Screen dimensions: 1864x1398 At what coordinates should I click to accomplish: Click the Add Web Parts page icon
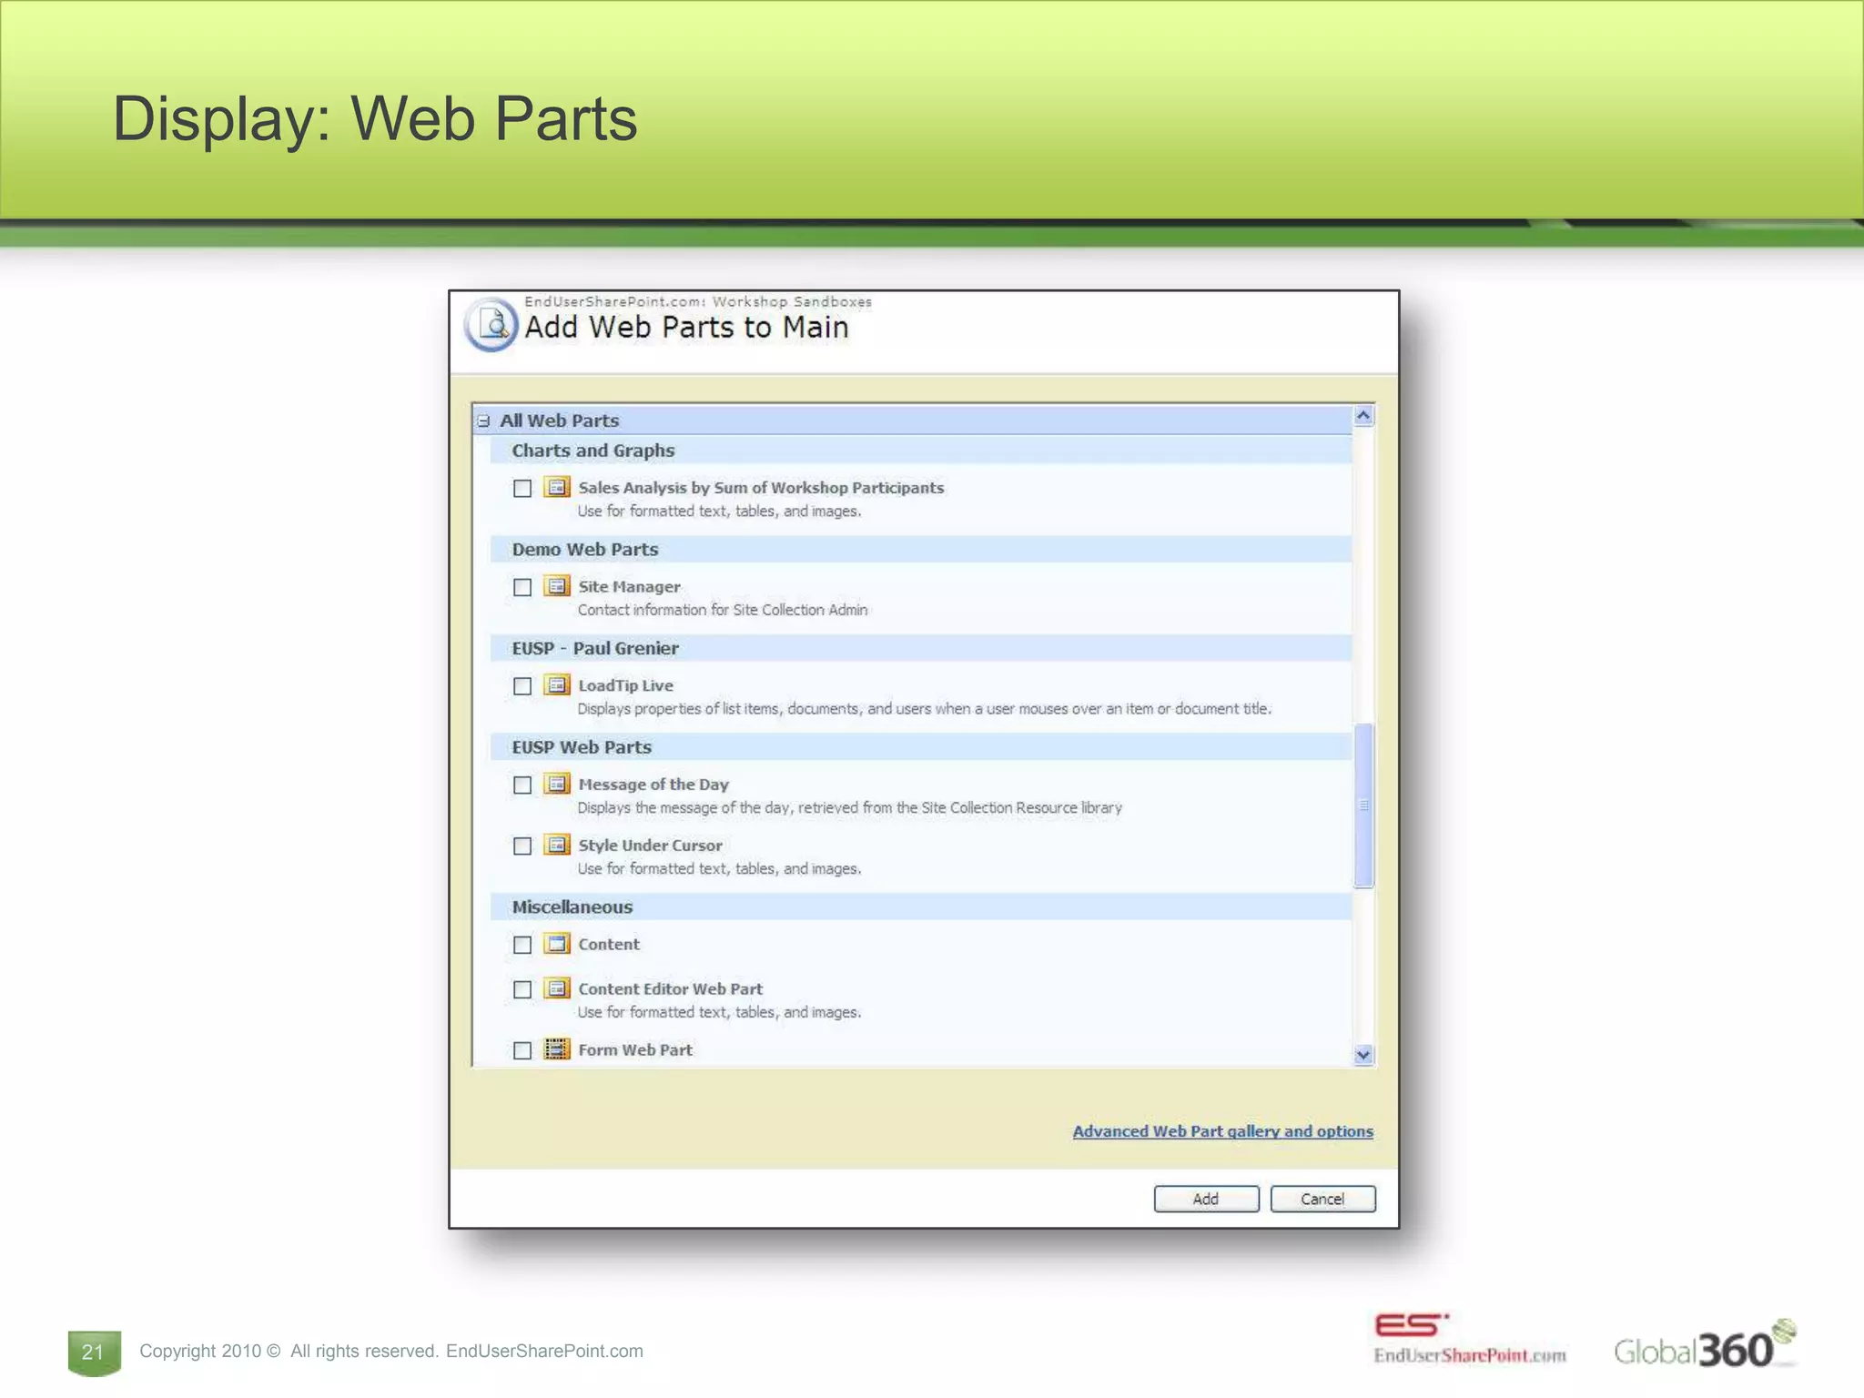coord(492,325)
